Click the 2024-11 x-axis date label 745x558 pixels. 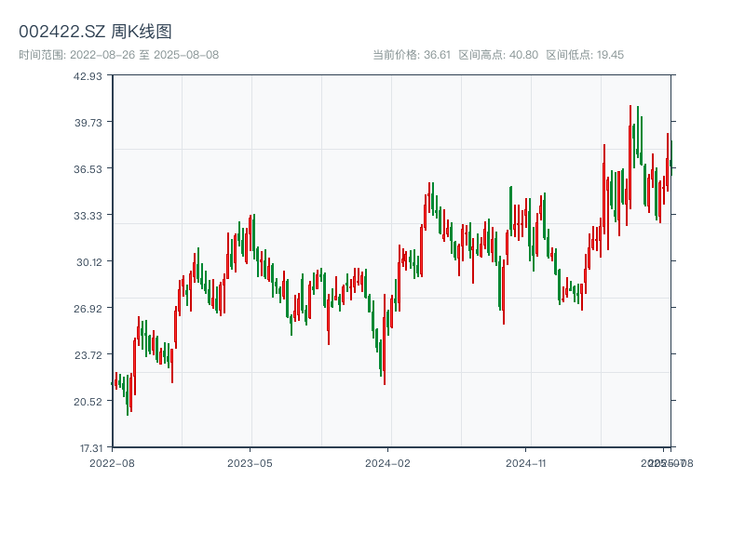pos(525,462)
